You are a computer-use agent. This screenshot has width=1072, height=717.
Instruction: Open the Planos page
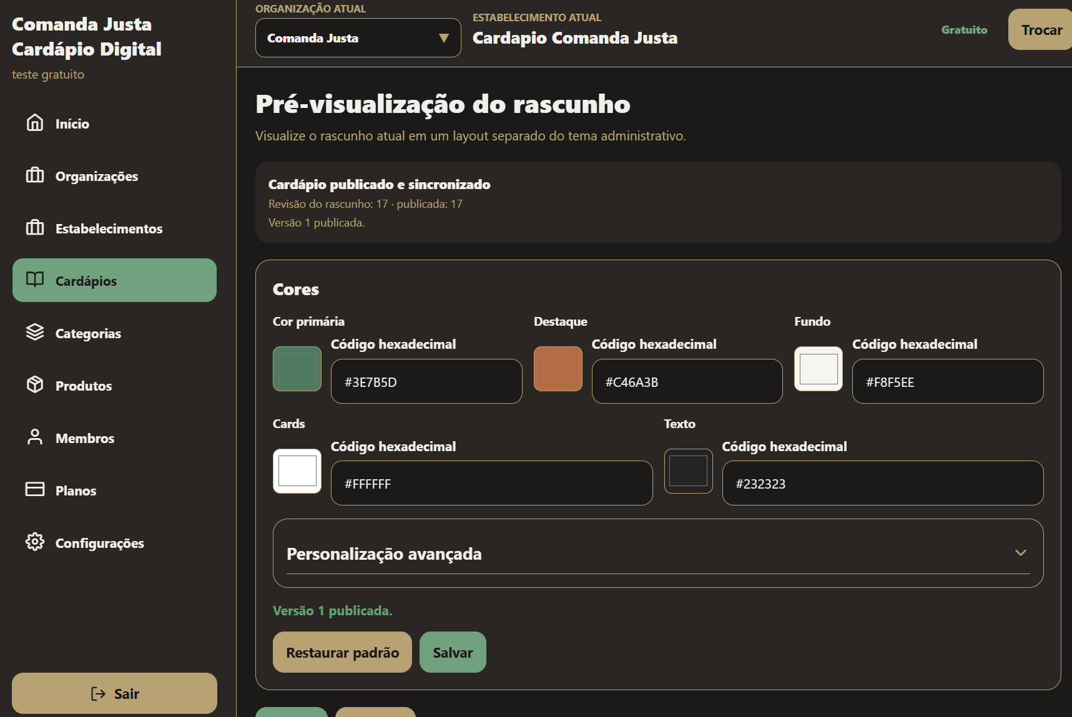point(114,490)
